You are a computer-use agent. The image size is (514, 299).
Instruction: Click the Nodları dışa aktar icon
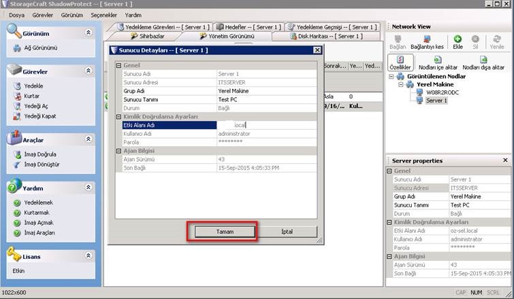tap(483, 59)
